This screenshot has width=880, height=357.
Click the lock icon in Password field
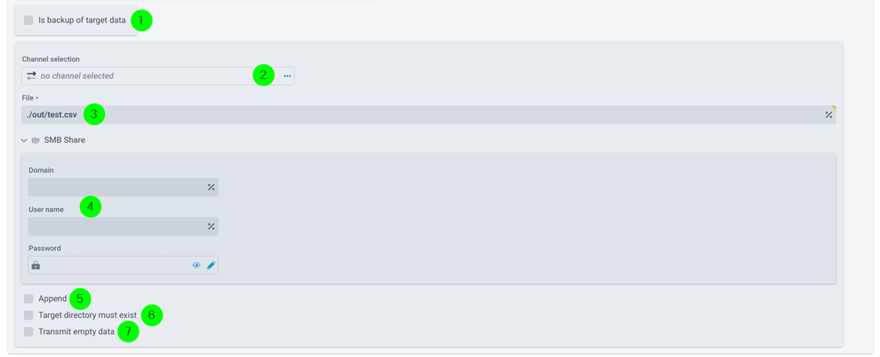pyautogui.click(x=35, y=265)
